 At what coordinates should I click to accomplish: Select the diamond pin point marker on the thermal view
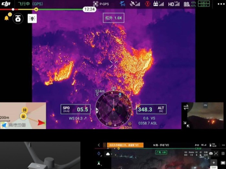pyautogui.click(x=125, y=77)
